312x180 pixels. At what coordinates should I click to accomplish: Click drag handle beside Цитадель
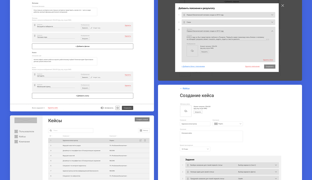coord(35,75)
